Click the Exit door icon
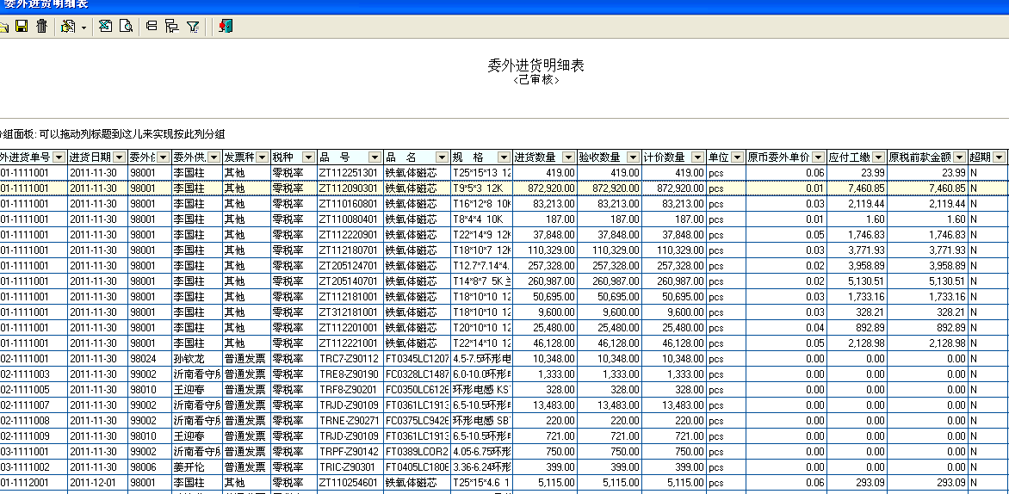 (x=226, y=27)
